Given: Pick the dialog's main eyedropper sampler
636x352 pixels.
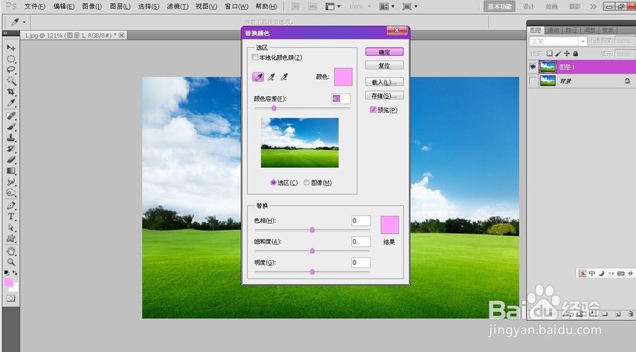Looking at the screenshot, I should (258, 76).
